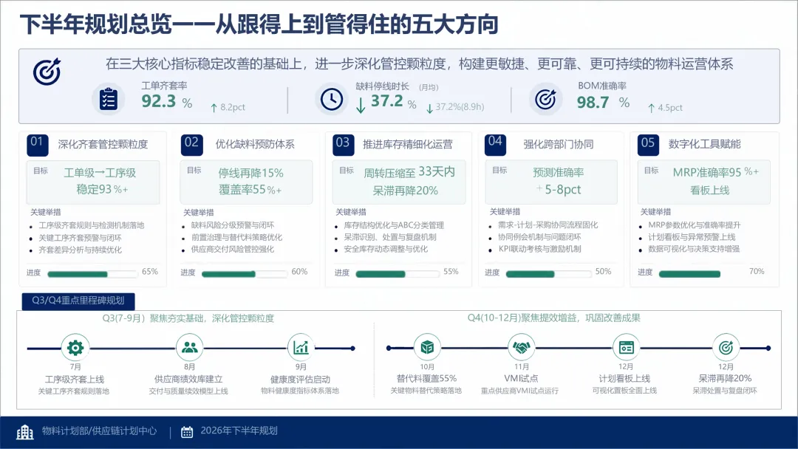798x449 pixels.
Task: Click the clock icon for 缺料停线时长
Action: [332, 99]
